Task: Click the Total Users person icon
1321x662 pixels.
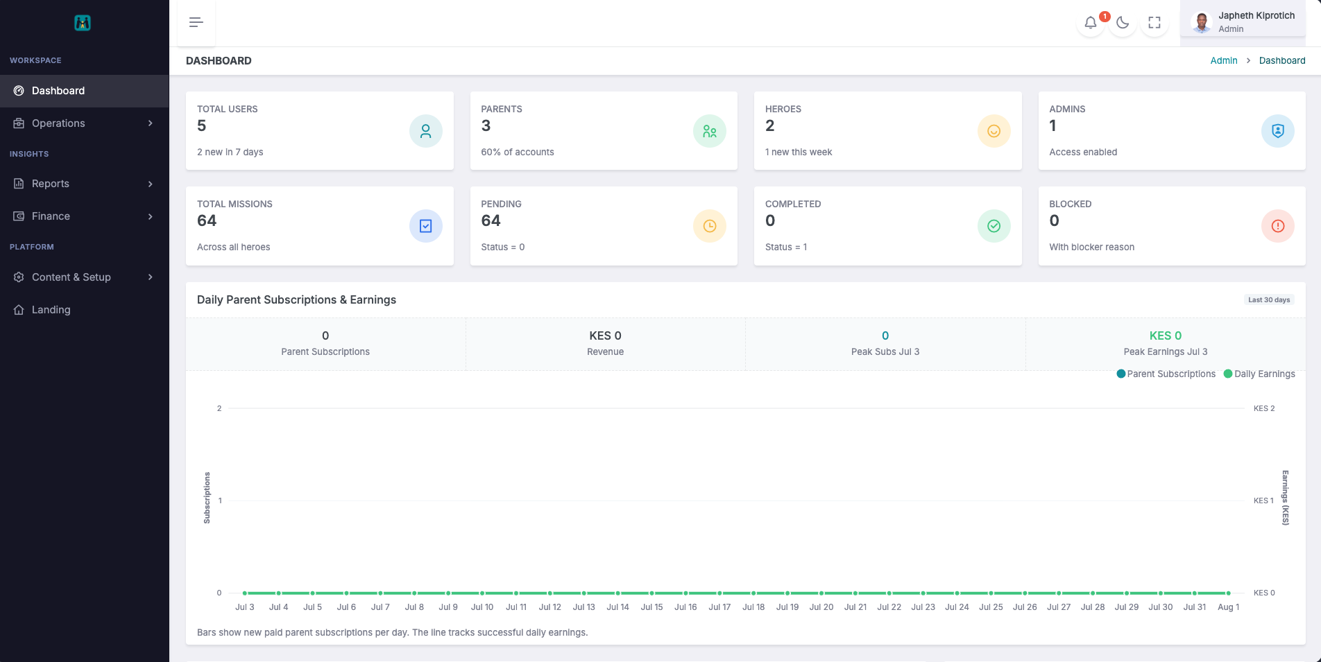Action: pyautogui.click(x=426, y=131)
